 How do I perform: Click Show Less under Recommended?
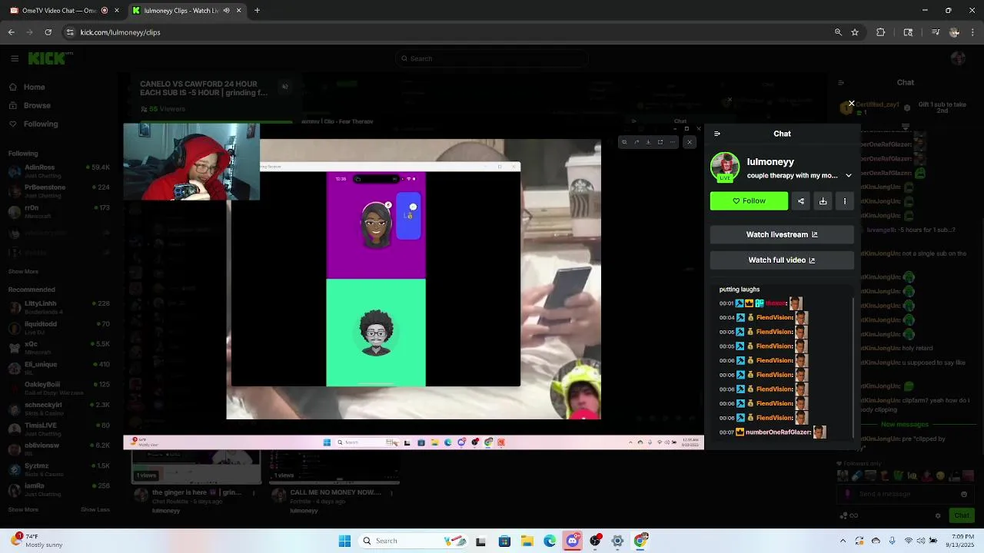click(x=95, y=509)
